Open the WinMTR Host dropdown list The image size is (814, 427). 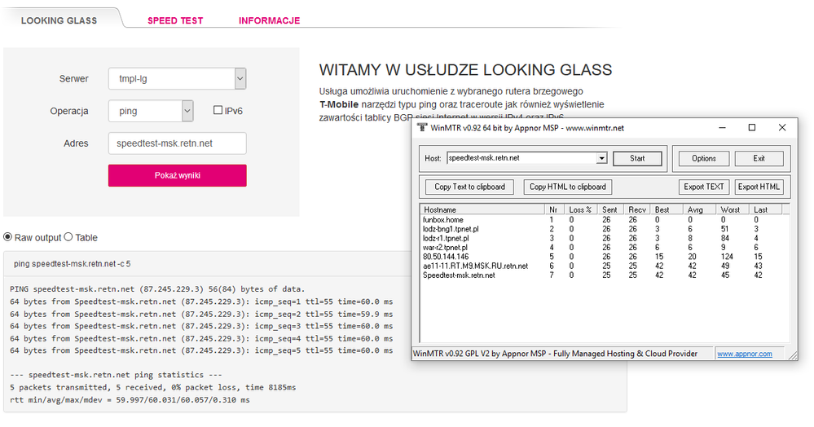[x=602, y=159]
